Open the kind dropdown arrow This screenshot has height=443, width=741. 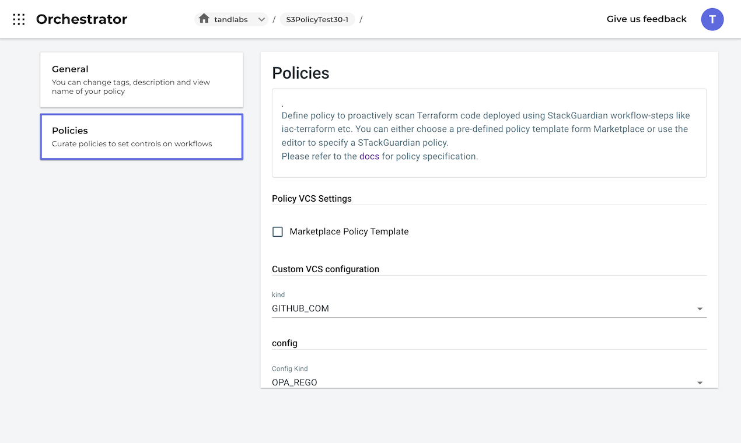click(700, 309)
